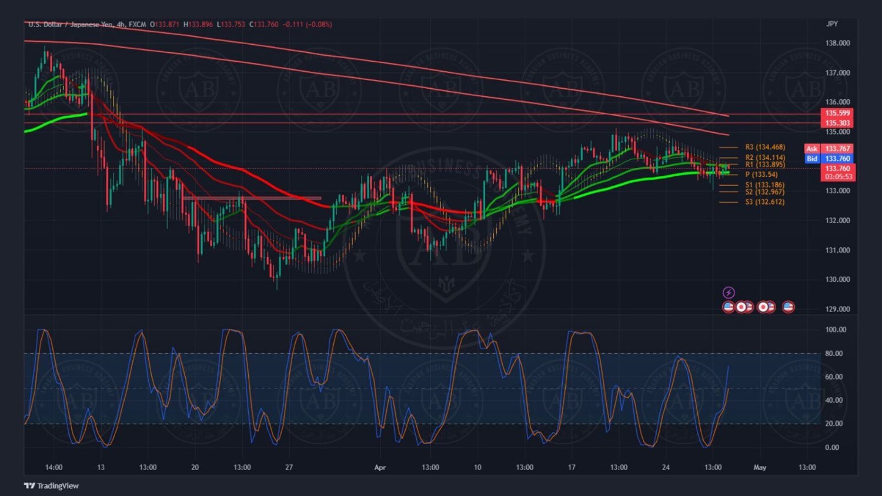
Task: Click the C133.760 close value in header
Action: (264, 24)
